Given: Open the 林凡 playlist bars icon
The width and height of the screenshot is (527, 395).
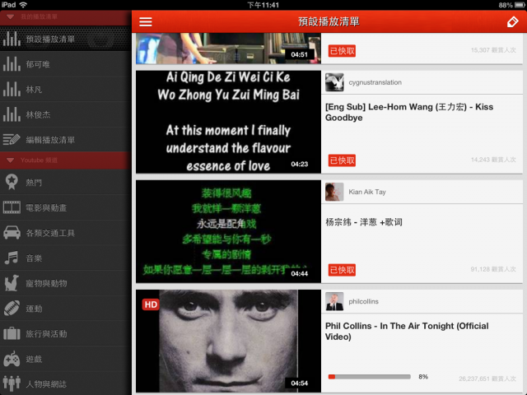Looking at the screenshot, I should pos(12,89).
